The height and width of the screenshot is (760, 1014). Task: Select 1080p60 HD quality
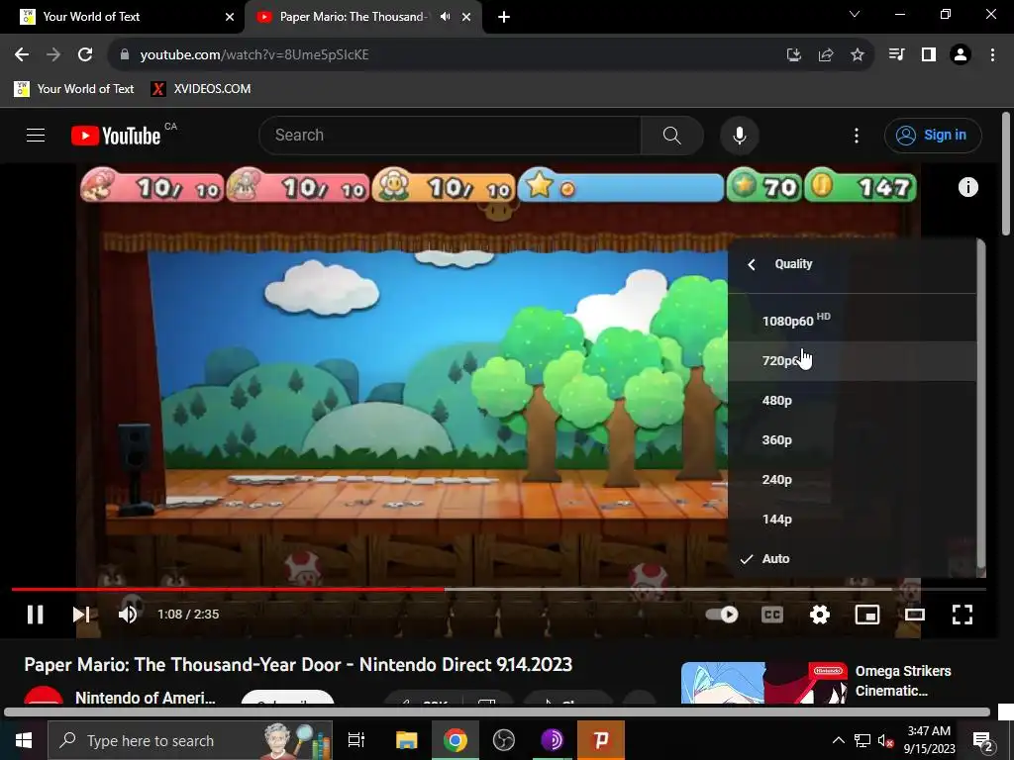pyautogui.click(x=853, y=321)
